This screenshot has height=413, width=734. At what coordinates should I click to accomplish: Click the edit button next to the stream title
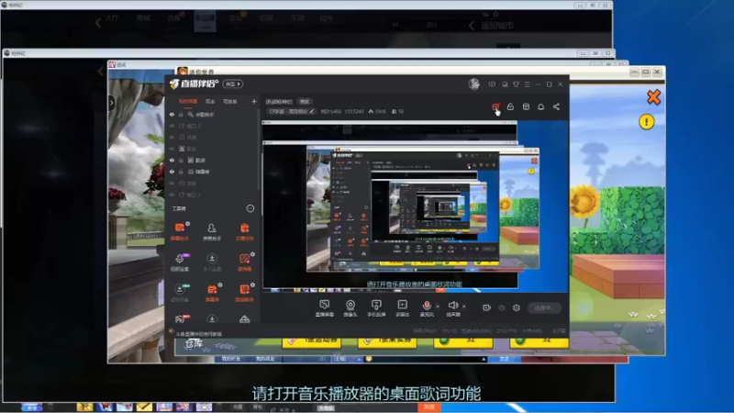point(305,102)
